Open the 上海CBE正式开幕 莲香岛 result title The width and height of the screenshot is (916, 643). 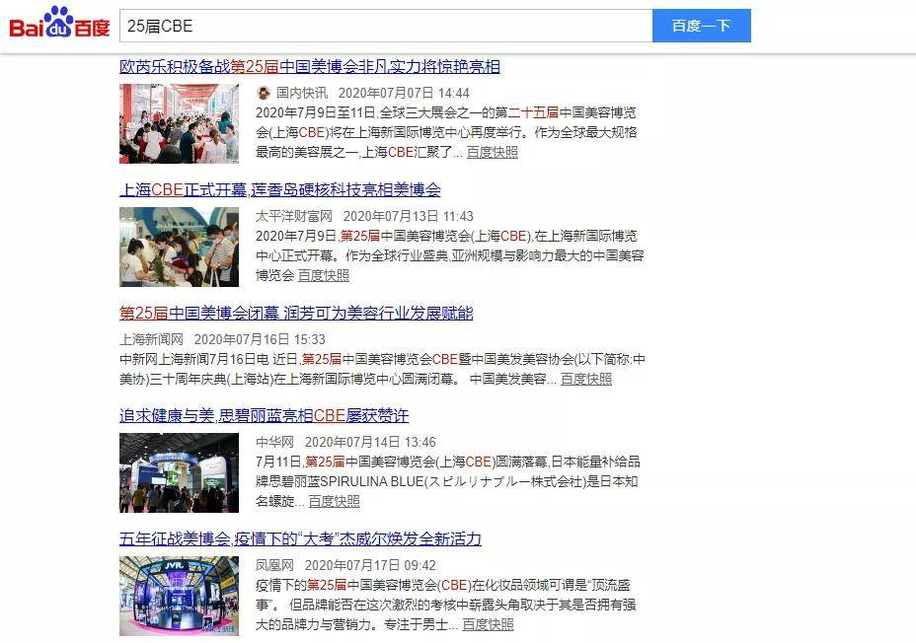pyautogui.click(x=280, y=190)
